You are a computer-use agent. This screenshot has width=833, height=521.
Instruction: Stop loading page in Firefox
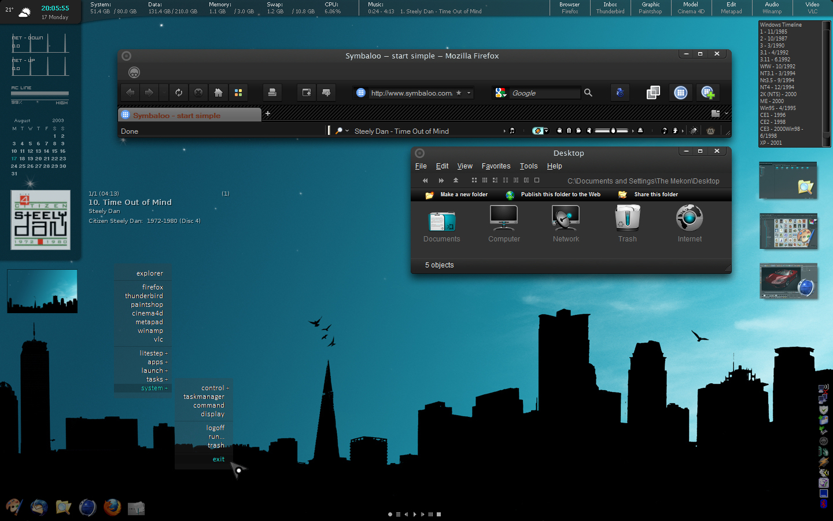coord(198,93)
